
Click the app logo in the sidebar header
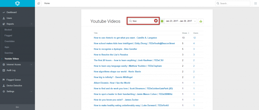(x=17, y=4)
